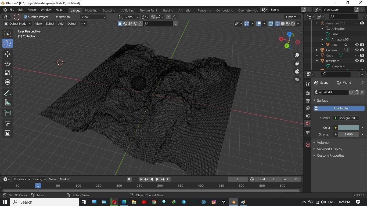Open the Texture properties tab
This screenshot has width=367, height=206.
[x=308, y=145]
